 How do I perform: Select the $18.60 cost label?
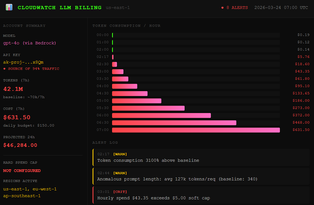tap(302, 64)
